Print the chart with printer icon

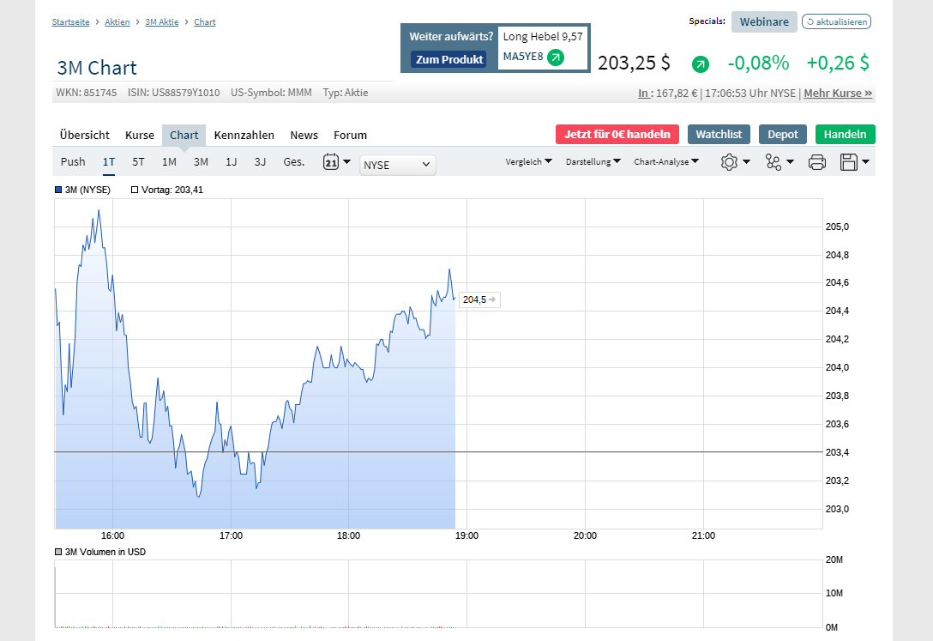click(817, 161)
